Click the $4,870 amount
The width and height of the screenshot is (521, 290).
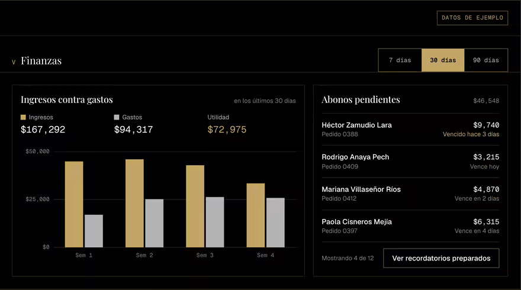(486, 189)
